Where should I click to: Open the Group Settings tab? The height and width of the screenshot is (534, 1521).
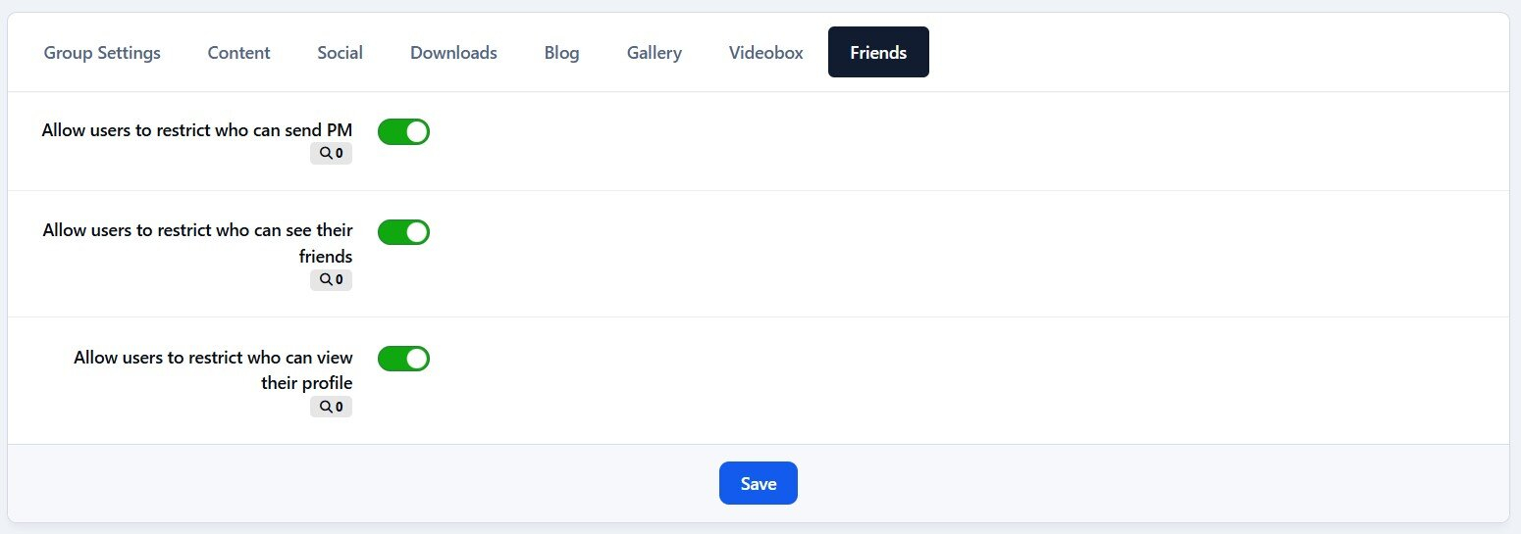coord(102,53)
